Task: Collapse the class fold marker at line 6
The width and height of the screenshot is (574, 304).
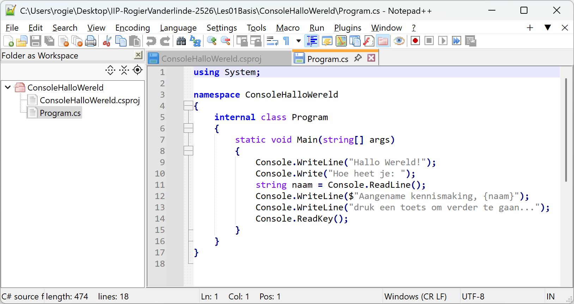Action: 188,128
